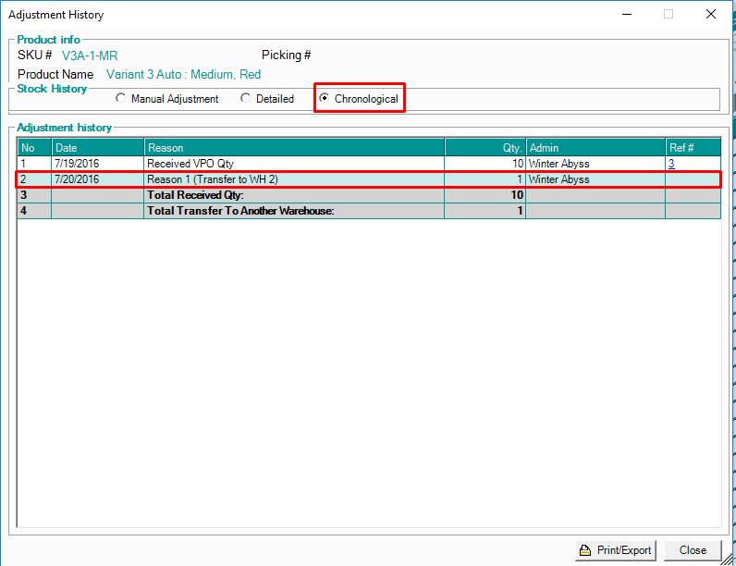Click Winter Abyss in the 7/19/2016 row
Screen dimensions: 736x566
coord(558,164)
